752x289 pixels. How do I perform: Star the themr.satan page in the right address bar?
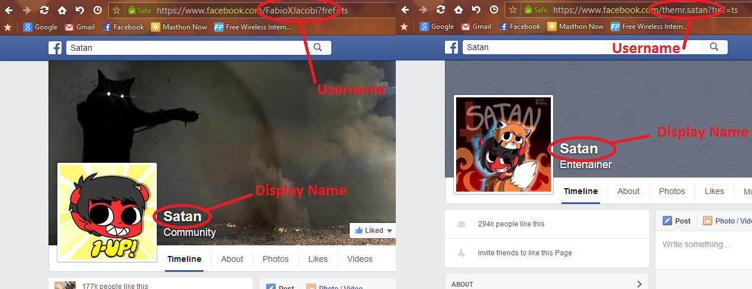512,10
